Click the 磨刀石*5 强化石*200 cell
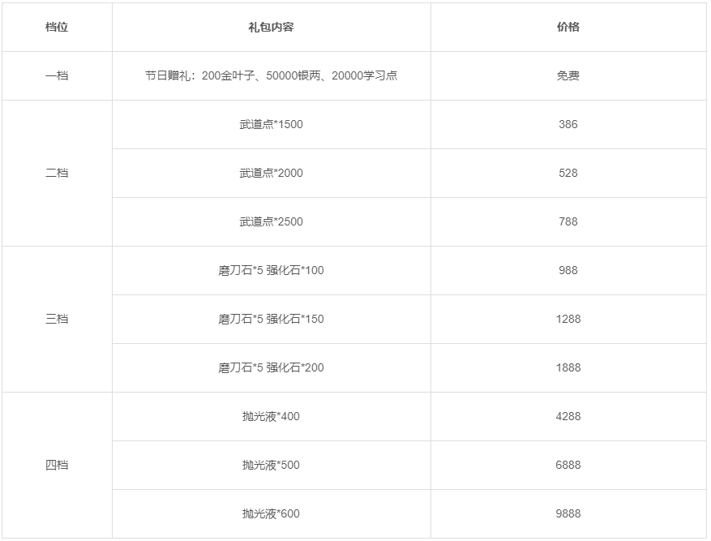The image size is (711, 541). pyautogui.click(x=271, y=367)
